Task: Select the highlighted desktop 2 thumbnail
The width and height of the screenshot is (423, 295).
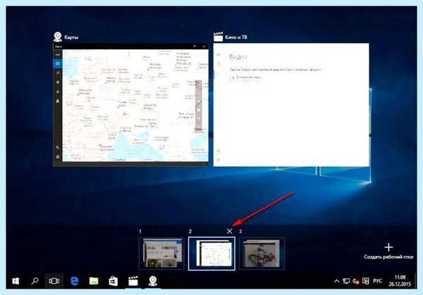Action: pyautogui.click(x=211, y=253)
